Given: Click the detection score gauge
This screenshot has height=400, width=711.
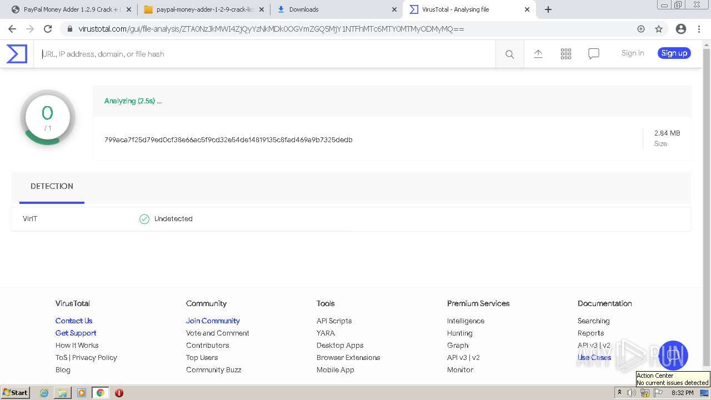Looking at the screenshot, I should click(48, 117).
